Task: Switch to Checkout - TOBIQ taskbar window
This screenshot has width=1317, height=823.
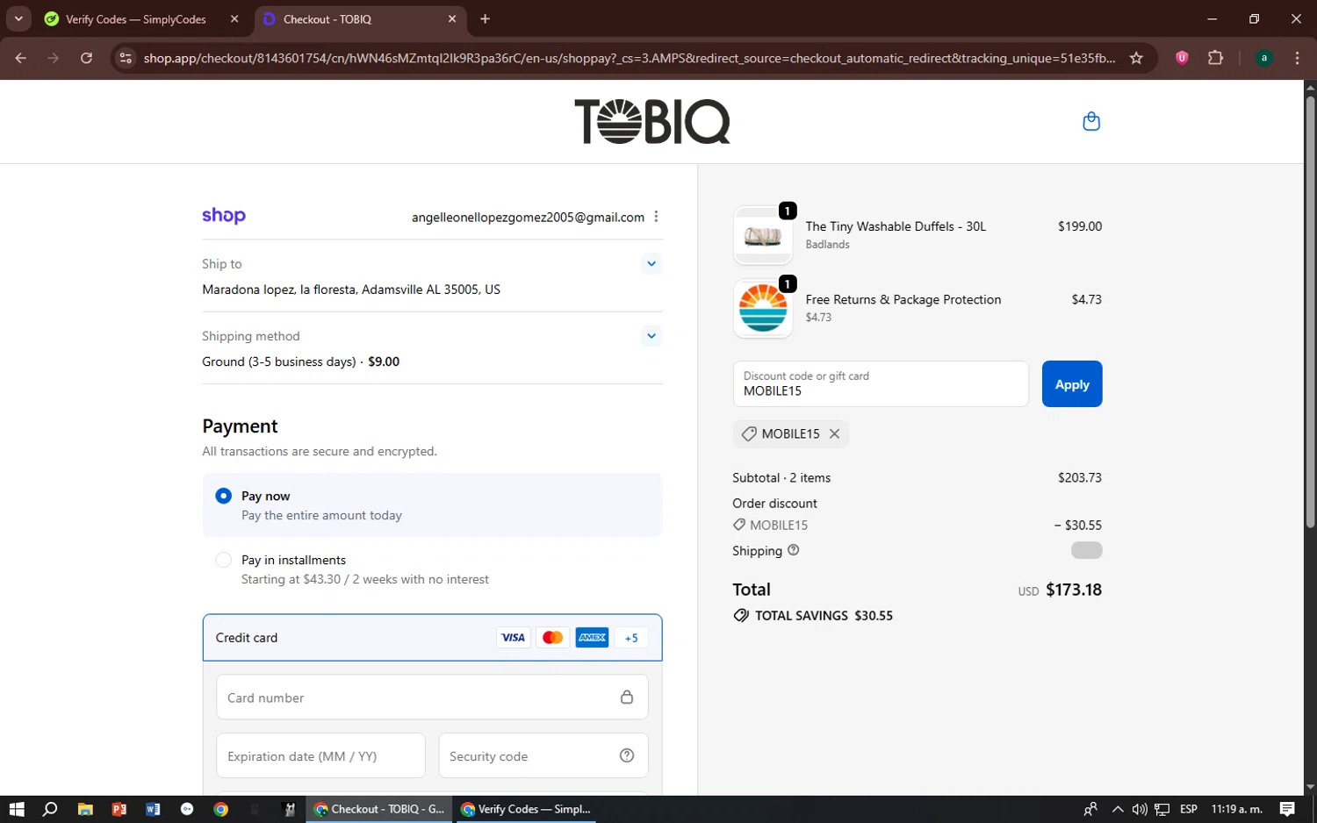Action: 379,809
